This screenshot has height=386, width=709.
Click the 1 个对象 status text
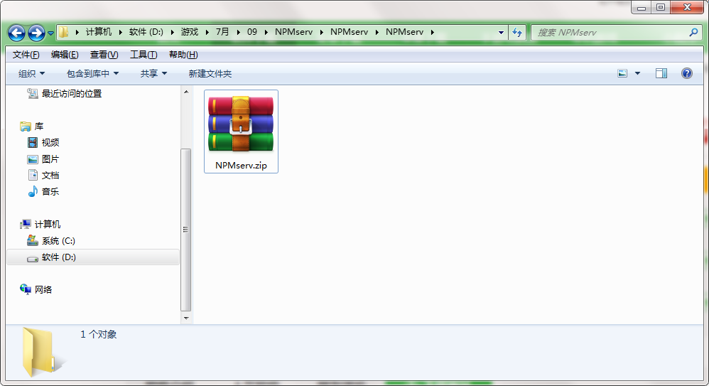pos(99,334)
